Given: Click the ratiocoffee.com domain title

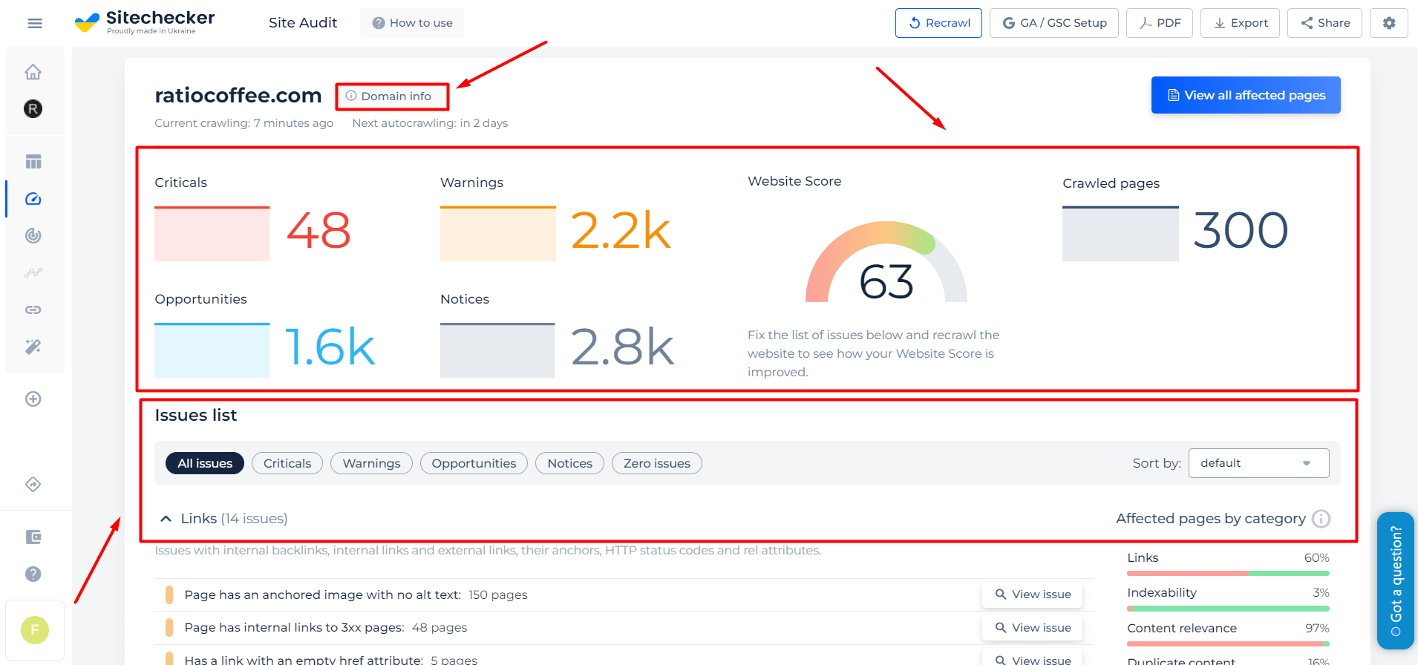Looking at the screenshot, I should 238,96.
